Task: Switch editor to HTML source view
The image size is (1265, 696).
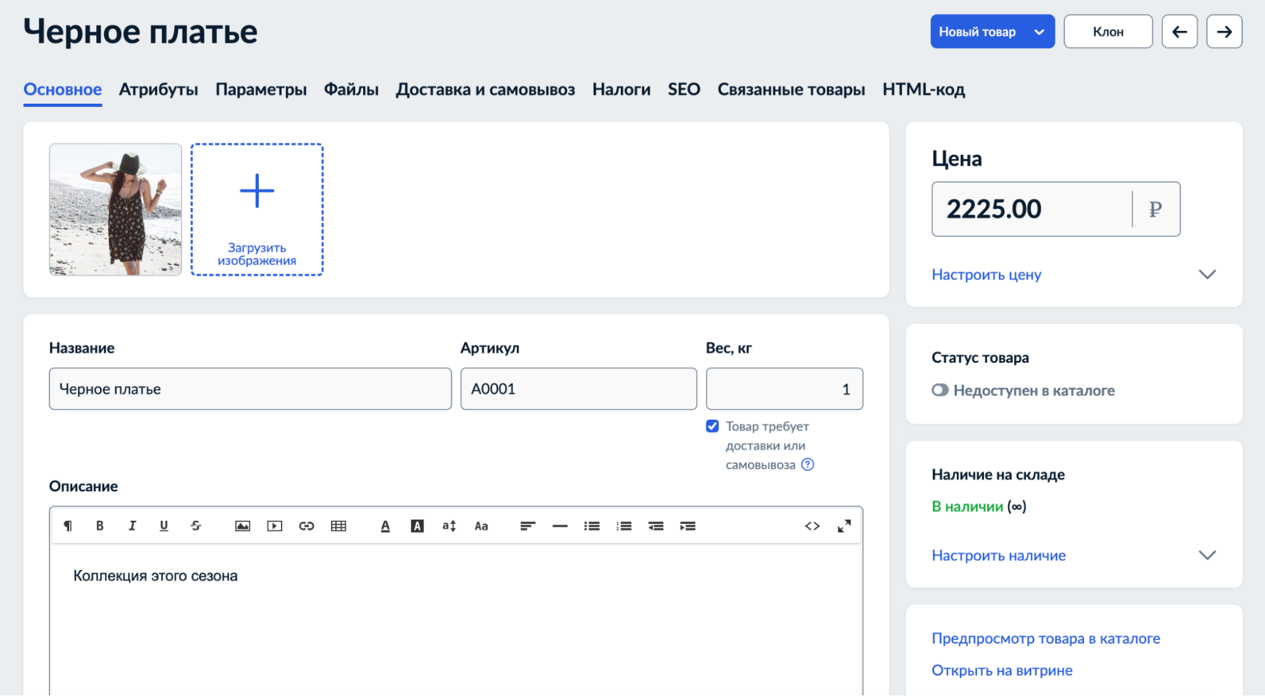Action: 813,526
